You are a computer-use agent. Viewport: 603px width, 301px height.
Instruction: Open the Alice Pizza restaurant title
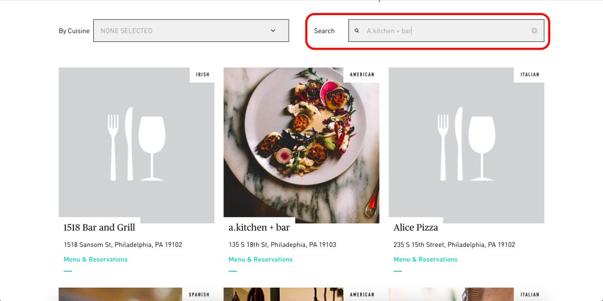point(416,228)
